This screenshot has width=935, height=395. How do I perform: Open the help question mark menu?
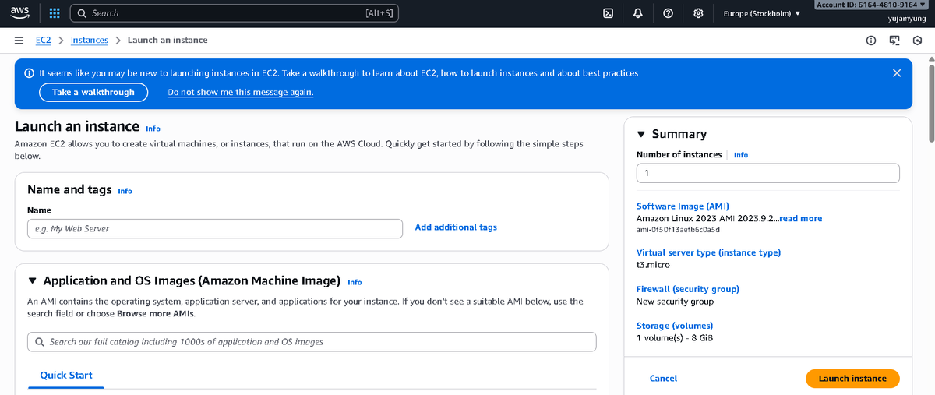668,13
